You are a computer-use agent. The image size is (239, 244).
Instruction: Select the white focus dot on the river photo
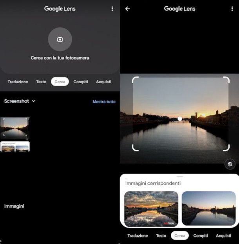click(x=180, y=119)
